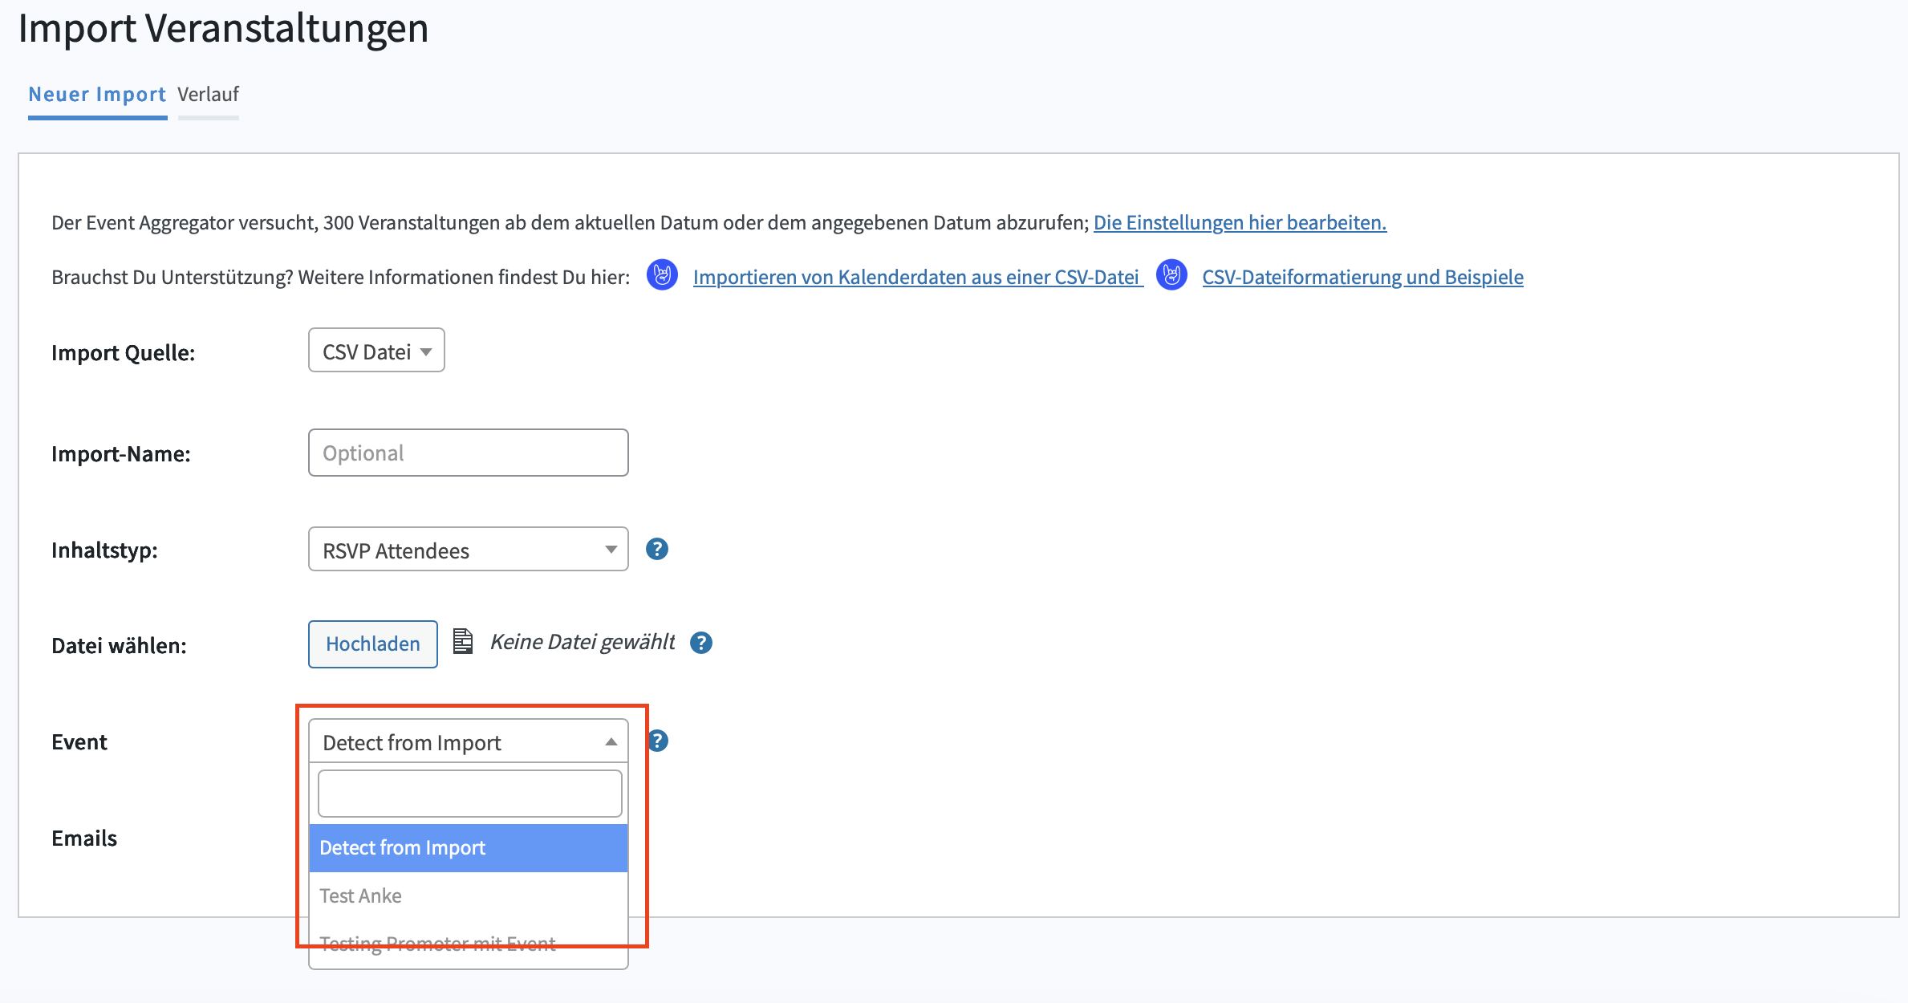Screen dimensions: 1908x1003
Task: Click mascot icon before Importieren von Kalenderdaten link
Action: [662, 275]
